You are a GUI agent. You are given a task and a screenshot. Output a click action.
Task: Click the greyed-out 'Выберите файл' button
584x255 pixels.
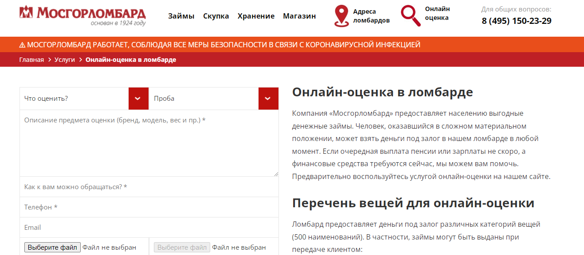[x=182, y=247]
